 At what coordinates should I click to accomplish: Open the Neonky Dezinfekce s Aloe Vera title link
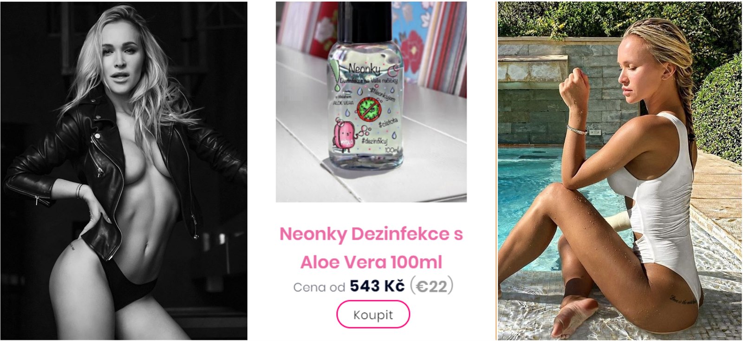click(x=371, y=248)
